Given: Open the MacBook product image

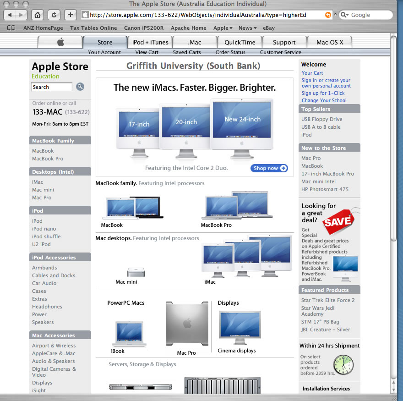Looking at the screenshot, I should pos(133,207).
